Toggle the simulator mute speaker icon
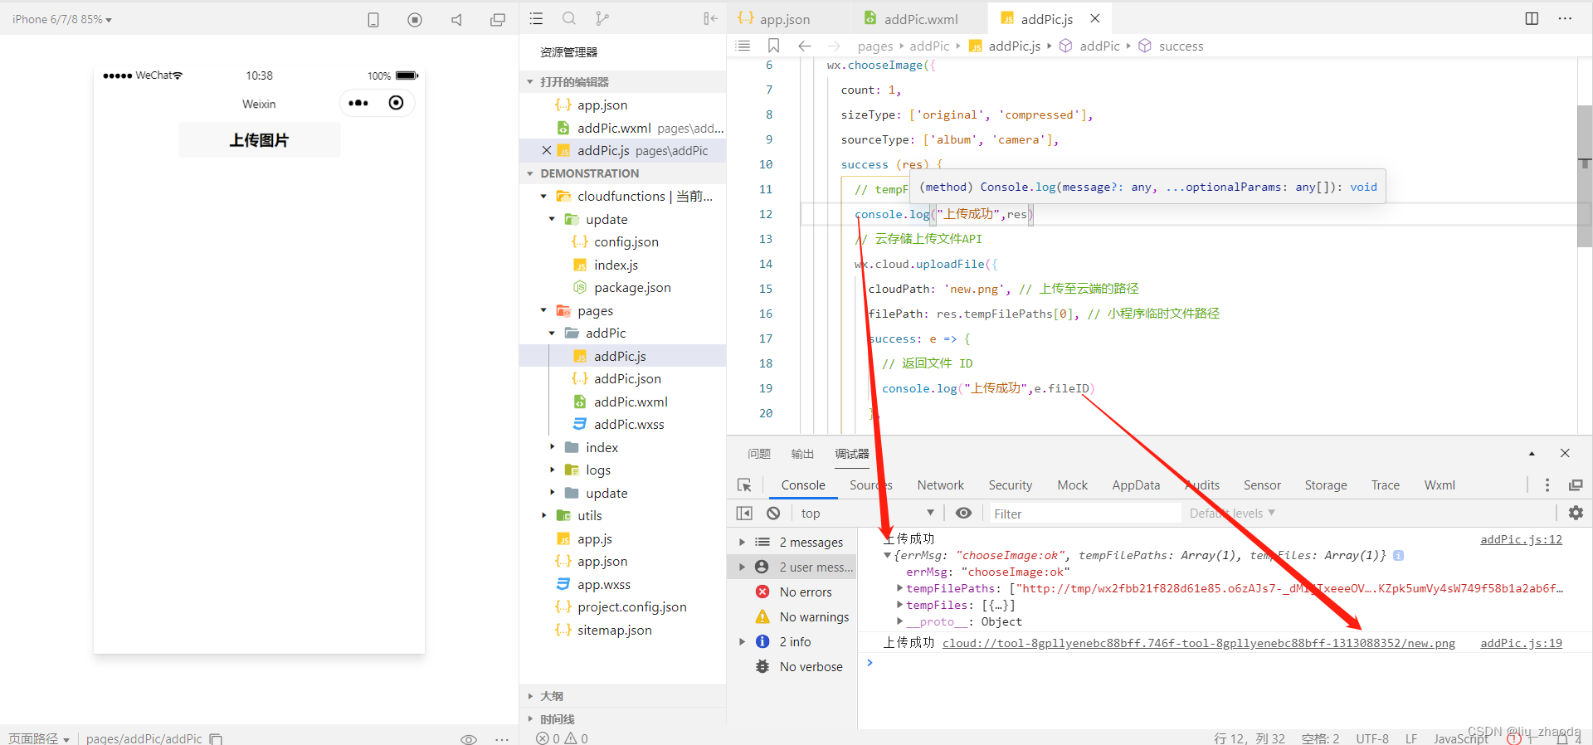Viewport: 1593px width, 745px height. tap(456, 20)
